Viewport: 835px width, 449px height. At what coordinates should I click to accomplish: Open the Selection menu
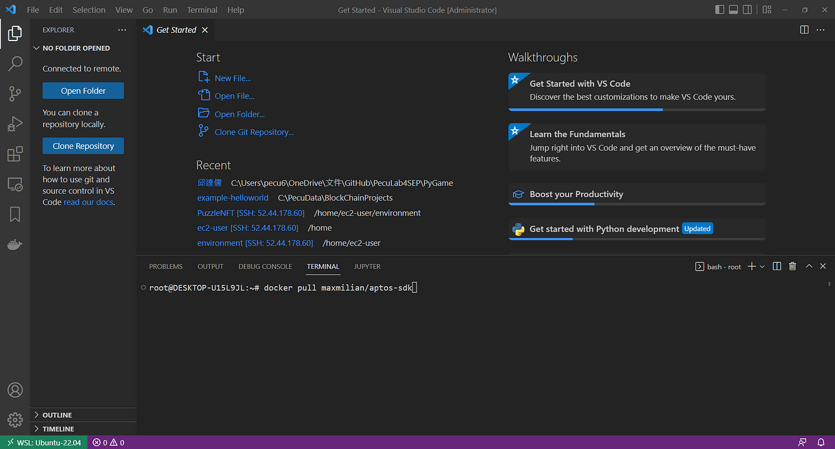pos(89,10)
